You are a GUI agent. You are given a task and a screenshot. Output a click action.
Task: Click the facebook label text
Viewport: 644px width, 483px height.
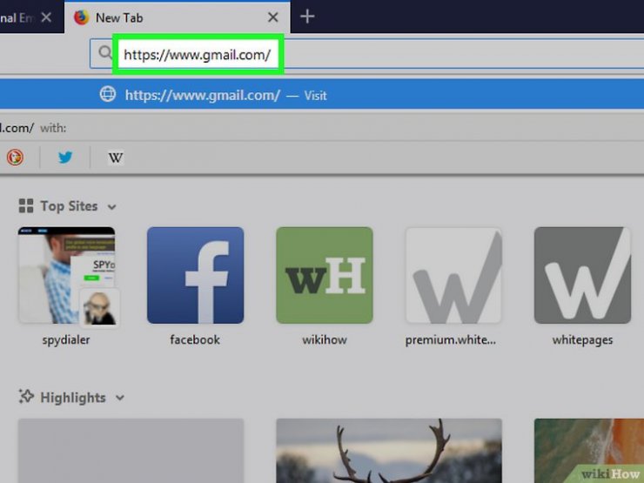tap(195, 339)
